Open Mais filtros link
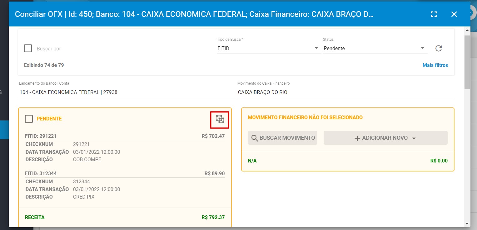Image resolution: width=477 pixels, height=230 pixels. 435,65
